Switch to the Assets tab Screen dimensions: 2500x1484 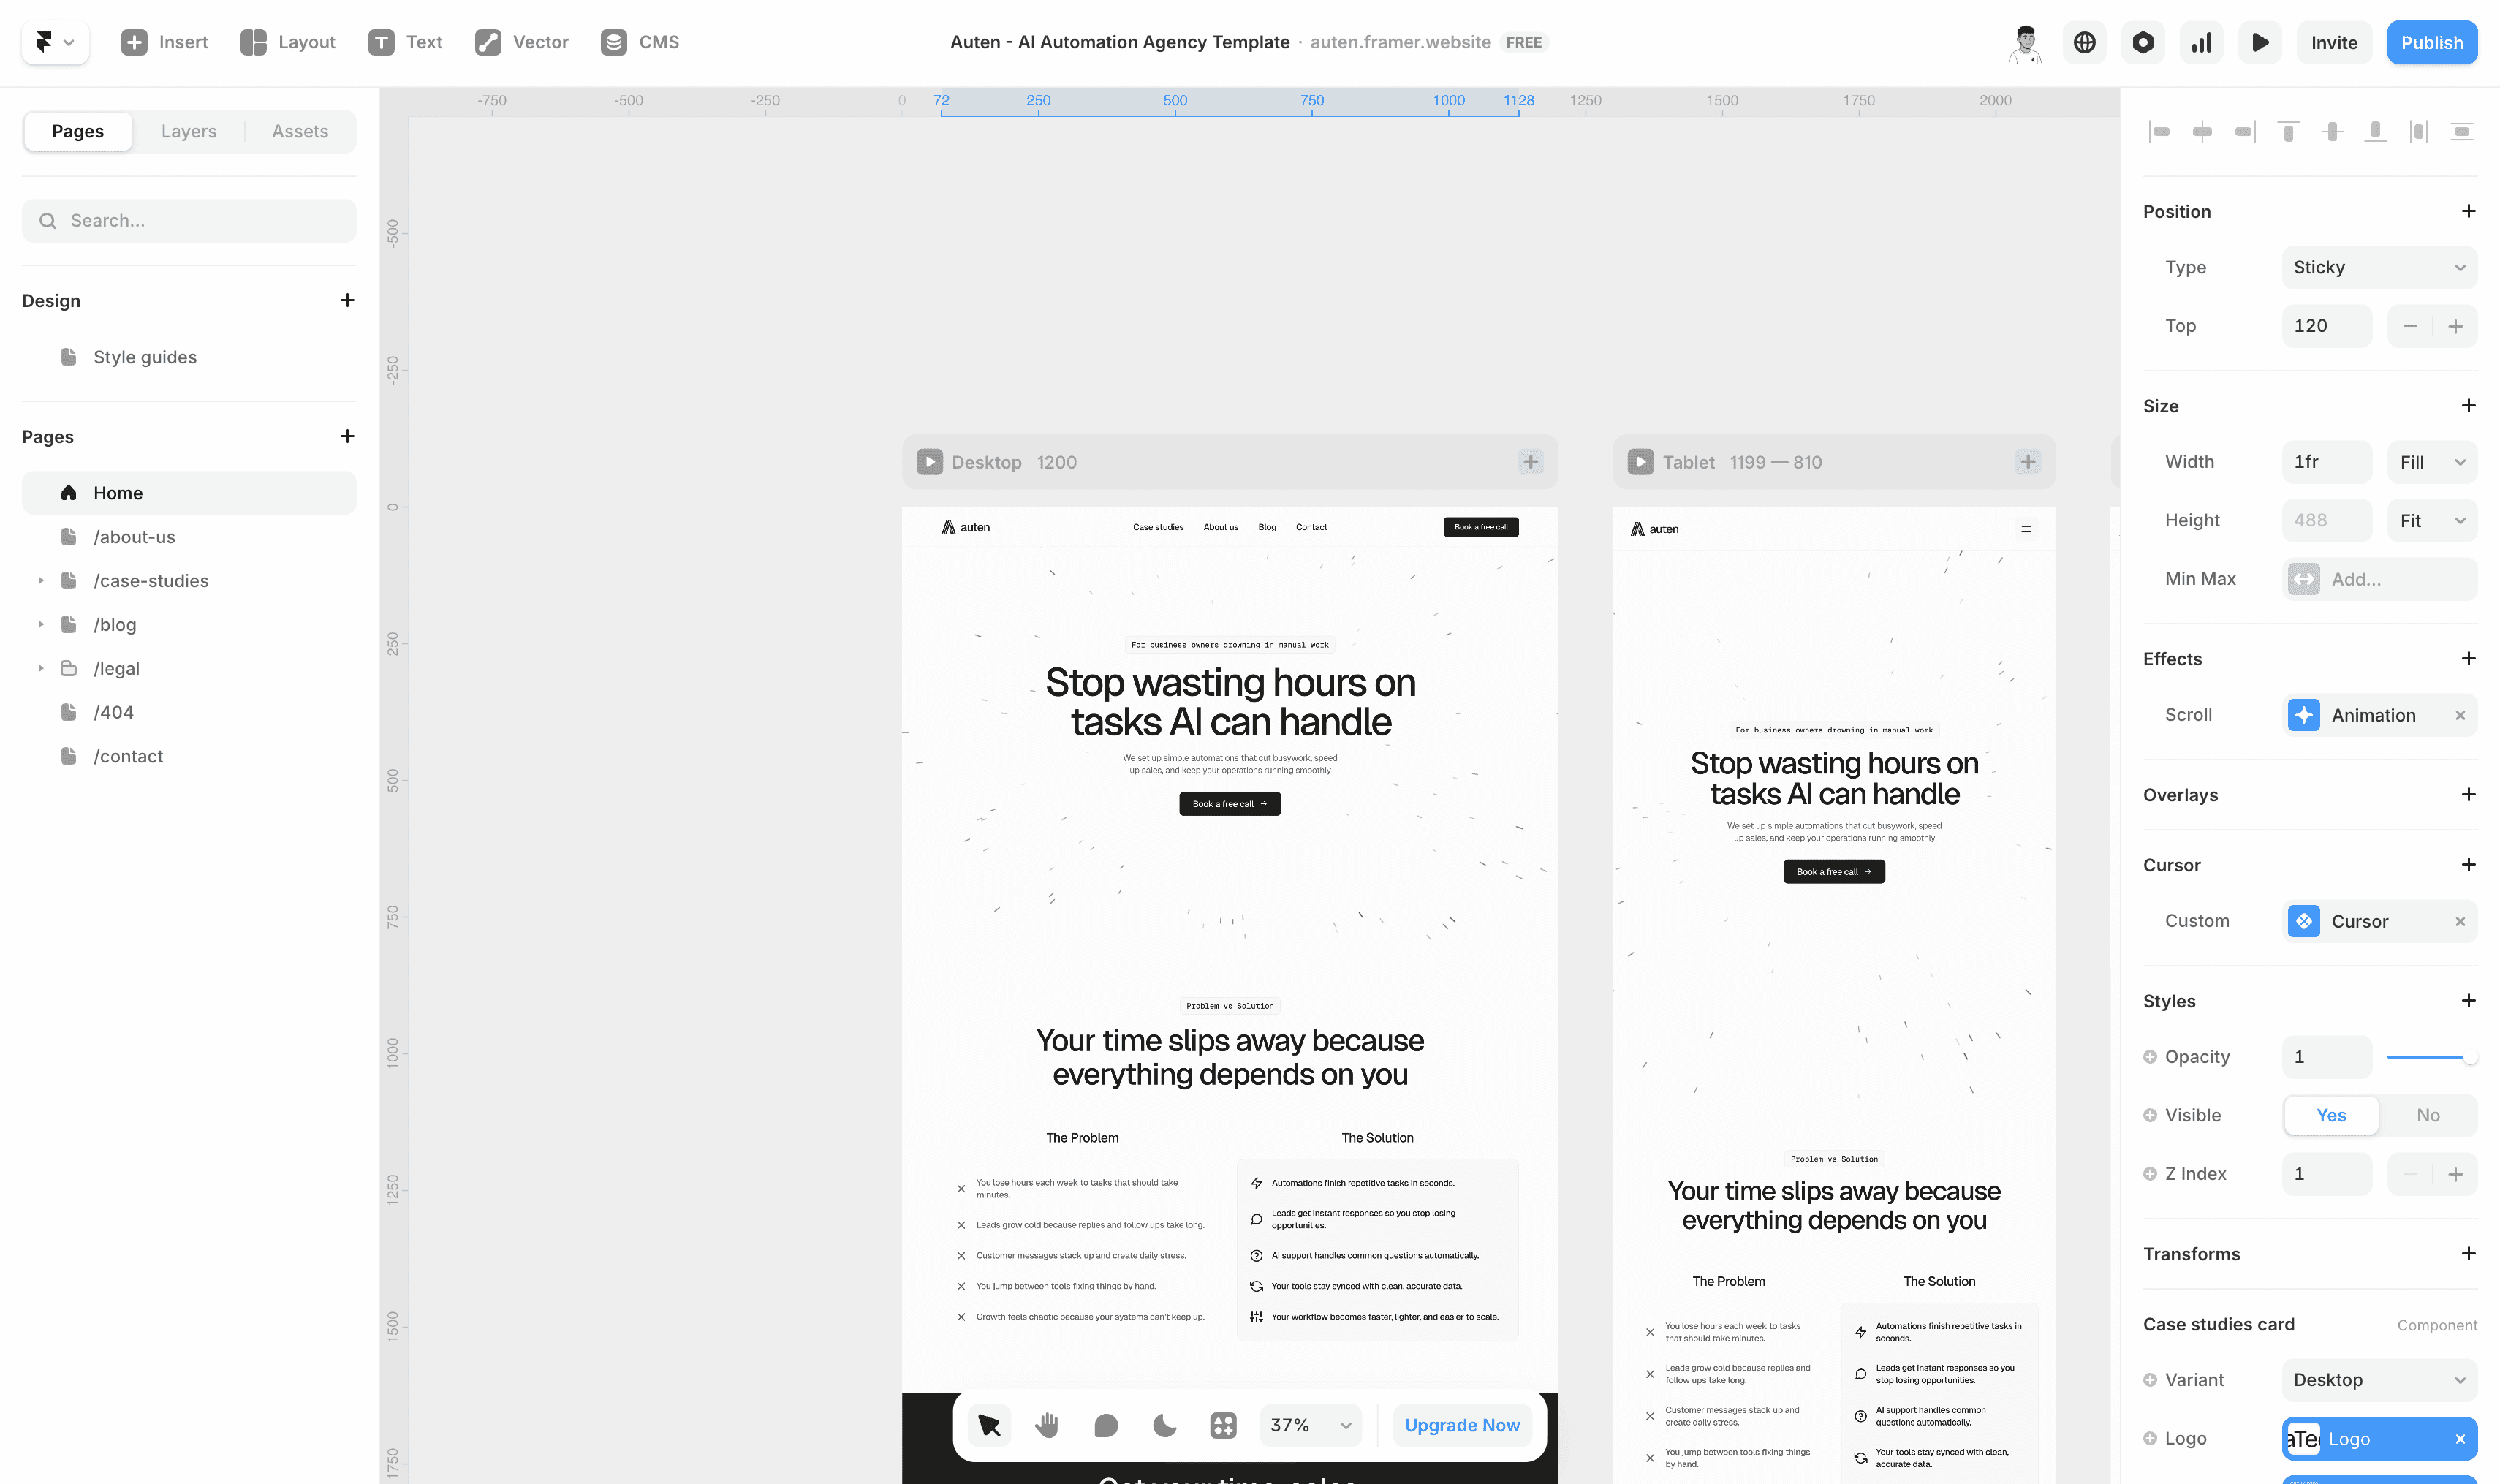pos(300,131)
